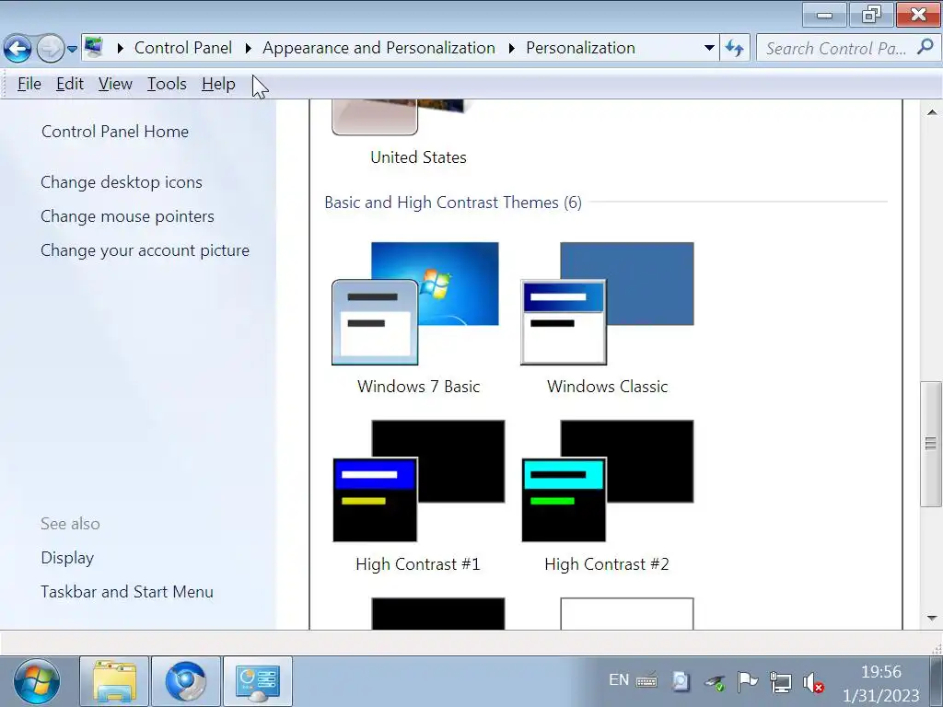Expand the arrow before Control Panel breadcrumb
943x707 pixels.
click(x=120, y=48)
